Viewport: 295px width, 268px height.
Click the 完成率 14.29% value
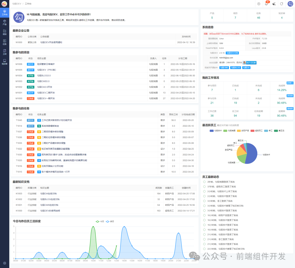coord(282,90)
